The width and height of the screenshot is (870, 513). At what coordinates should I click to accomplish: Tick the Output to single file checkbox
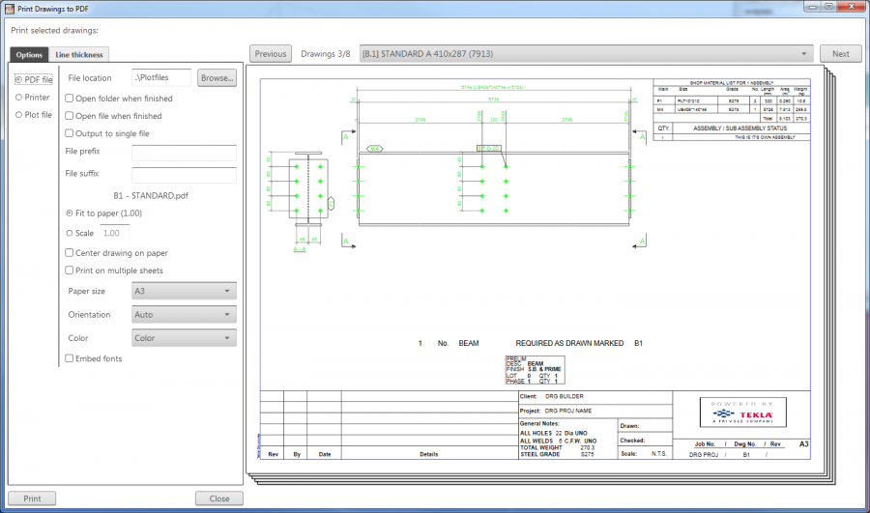point(70,133)
